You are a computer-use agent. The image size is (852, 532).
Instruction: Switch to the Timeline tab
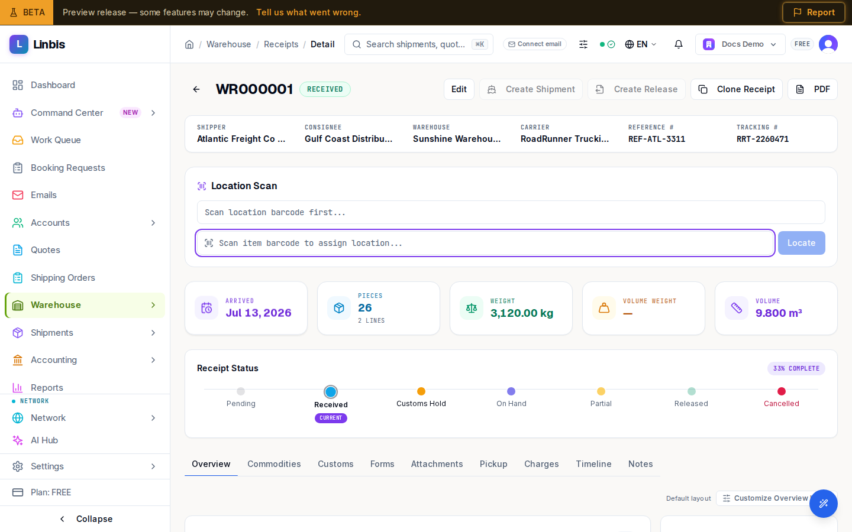point(593,464)
